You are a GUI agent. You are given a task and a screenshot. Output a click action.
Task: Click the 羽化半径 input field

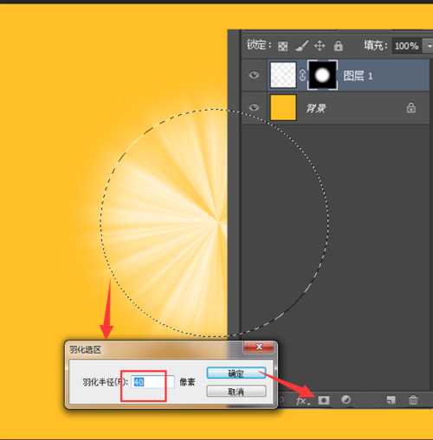[x=152, y=382]
